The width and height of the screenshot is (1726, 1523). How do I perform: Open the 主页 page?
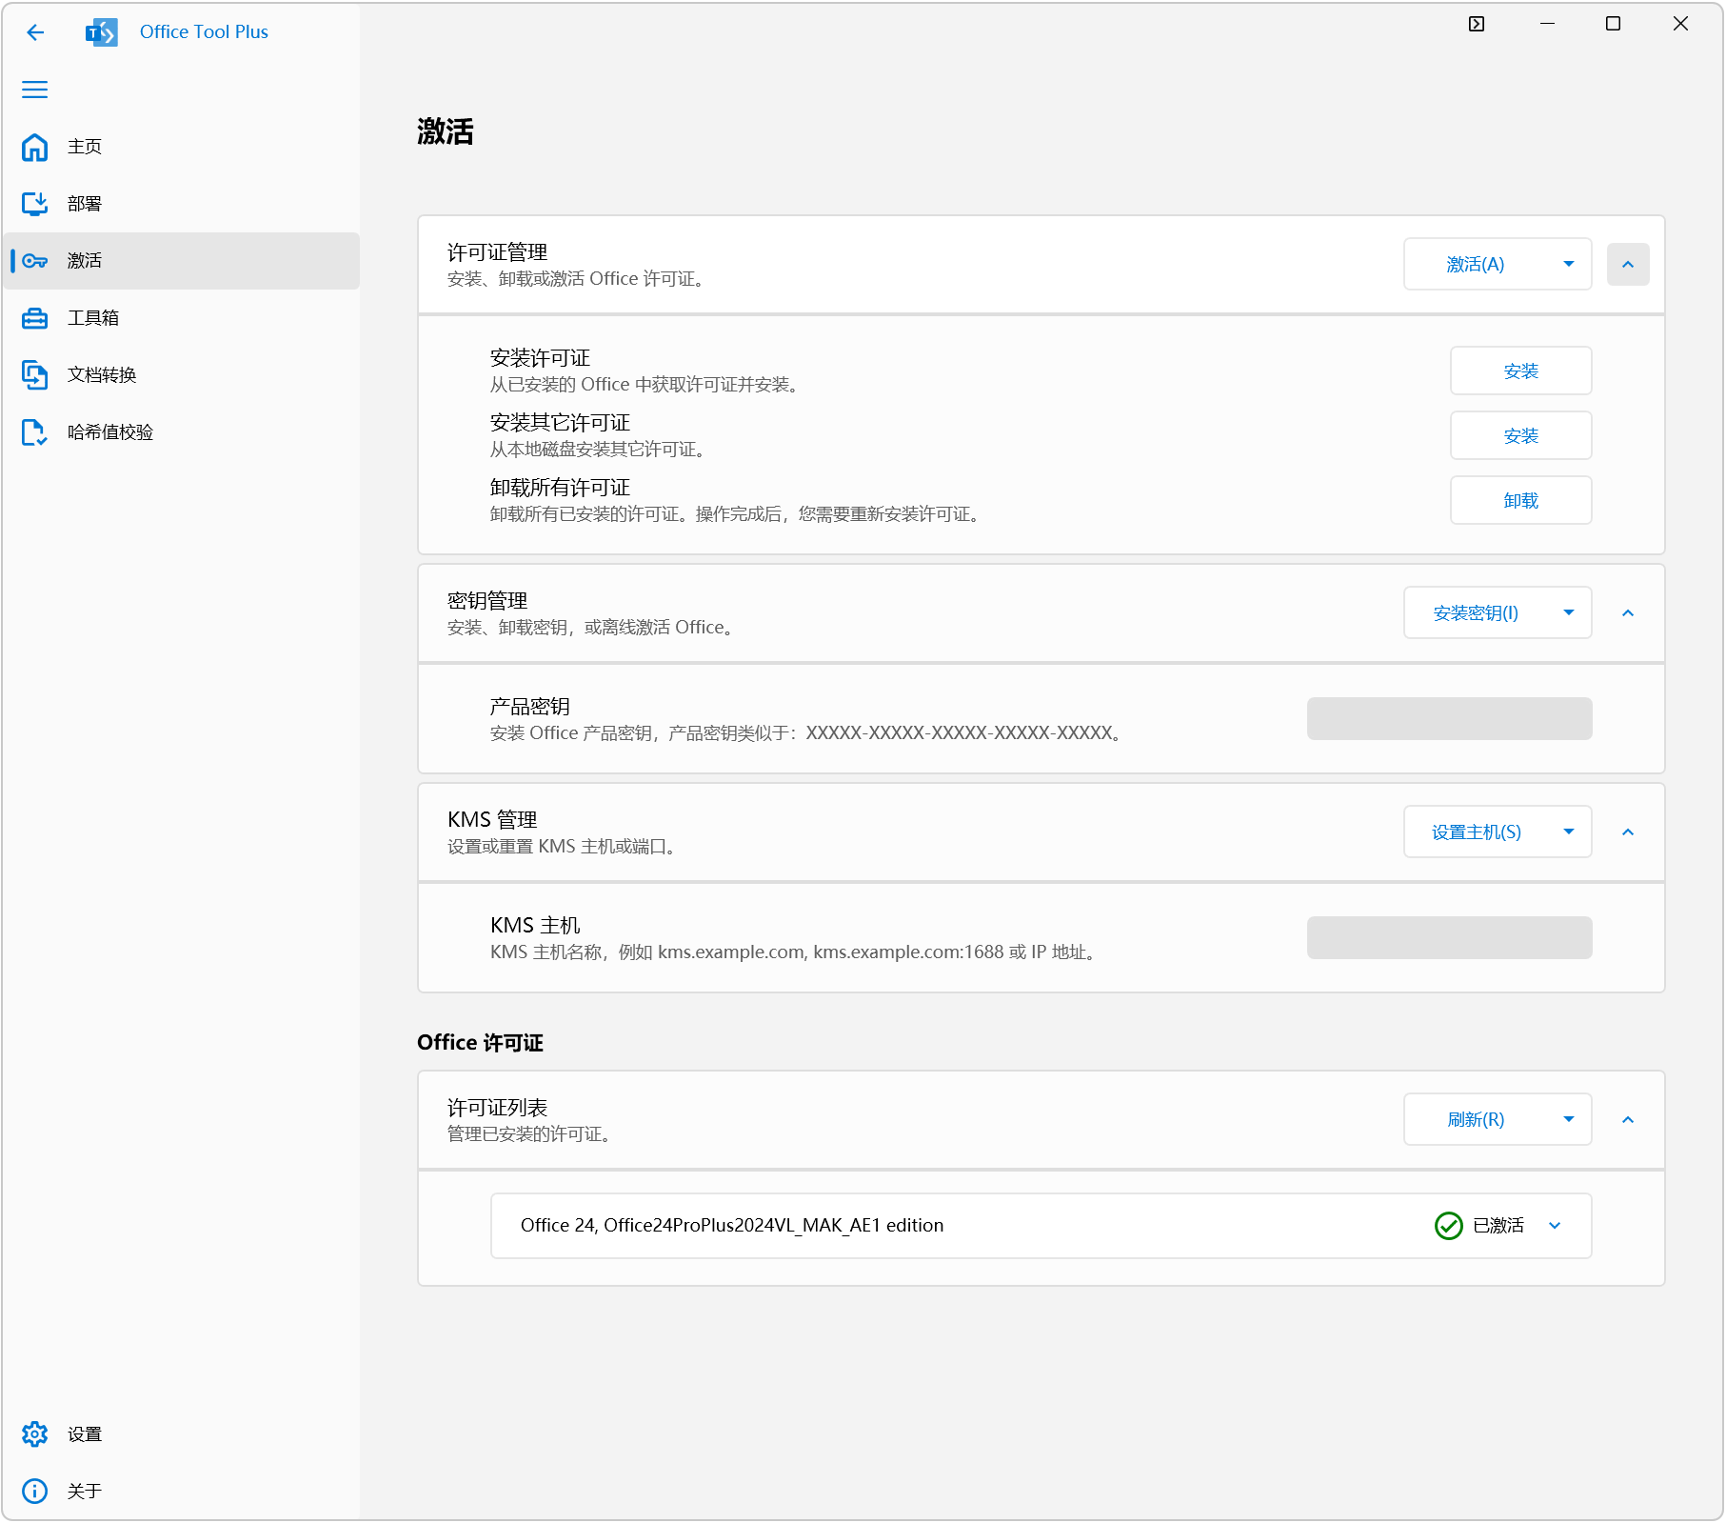pyautogui.click(x=181, y=147)
